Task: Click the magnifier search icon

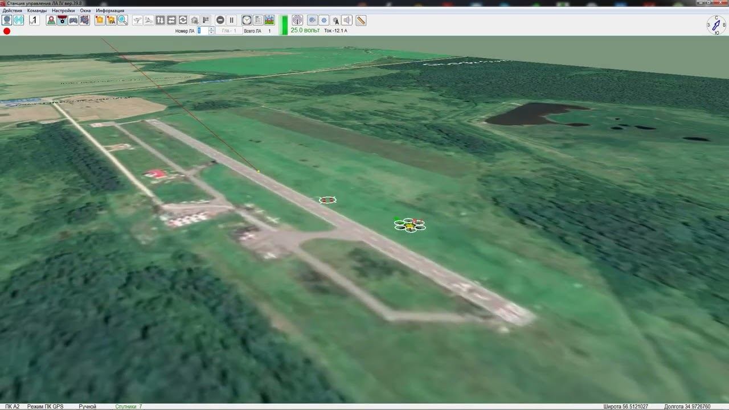Action: click(x=122, y=20)
